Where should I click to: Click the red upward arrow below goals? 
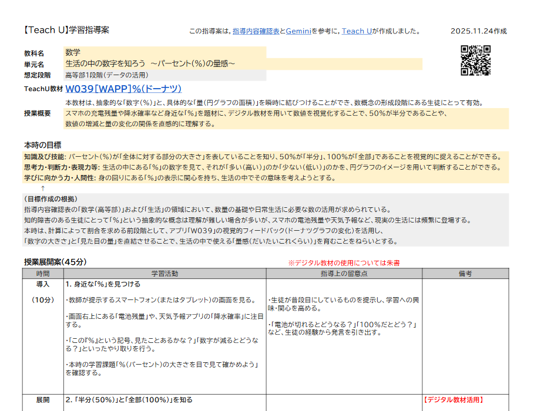pyautogui.click(x=43, y=188)
